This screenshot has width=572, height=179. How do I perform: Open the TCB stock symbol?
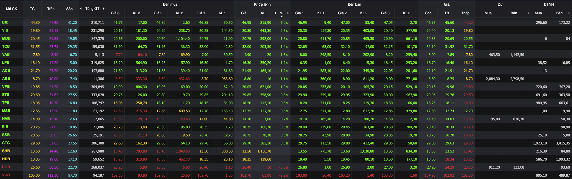pyautogui.click(x=6, y=46)
